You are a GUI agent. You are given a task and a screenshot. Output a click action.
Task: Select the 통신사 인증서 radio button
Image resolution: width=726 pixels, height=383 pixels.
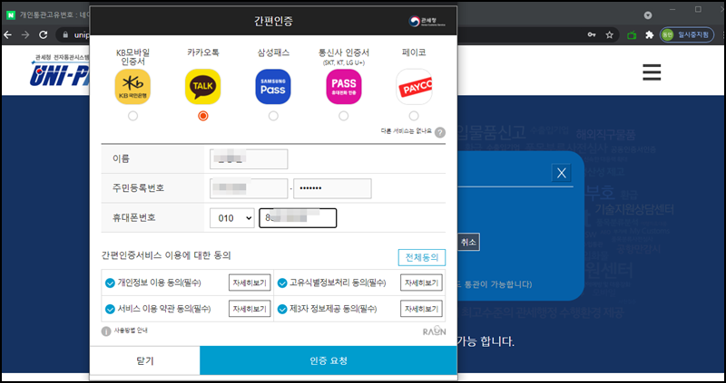coord(344,116)
